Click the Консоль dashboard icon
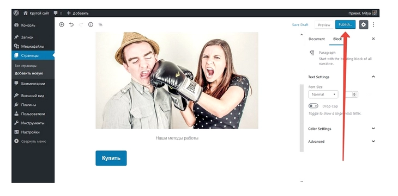The width and height of the screenshot is (398, 196). click(x=16, y=25)
